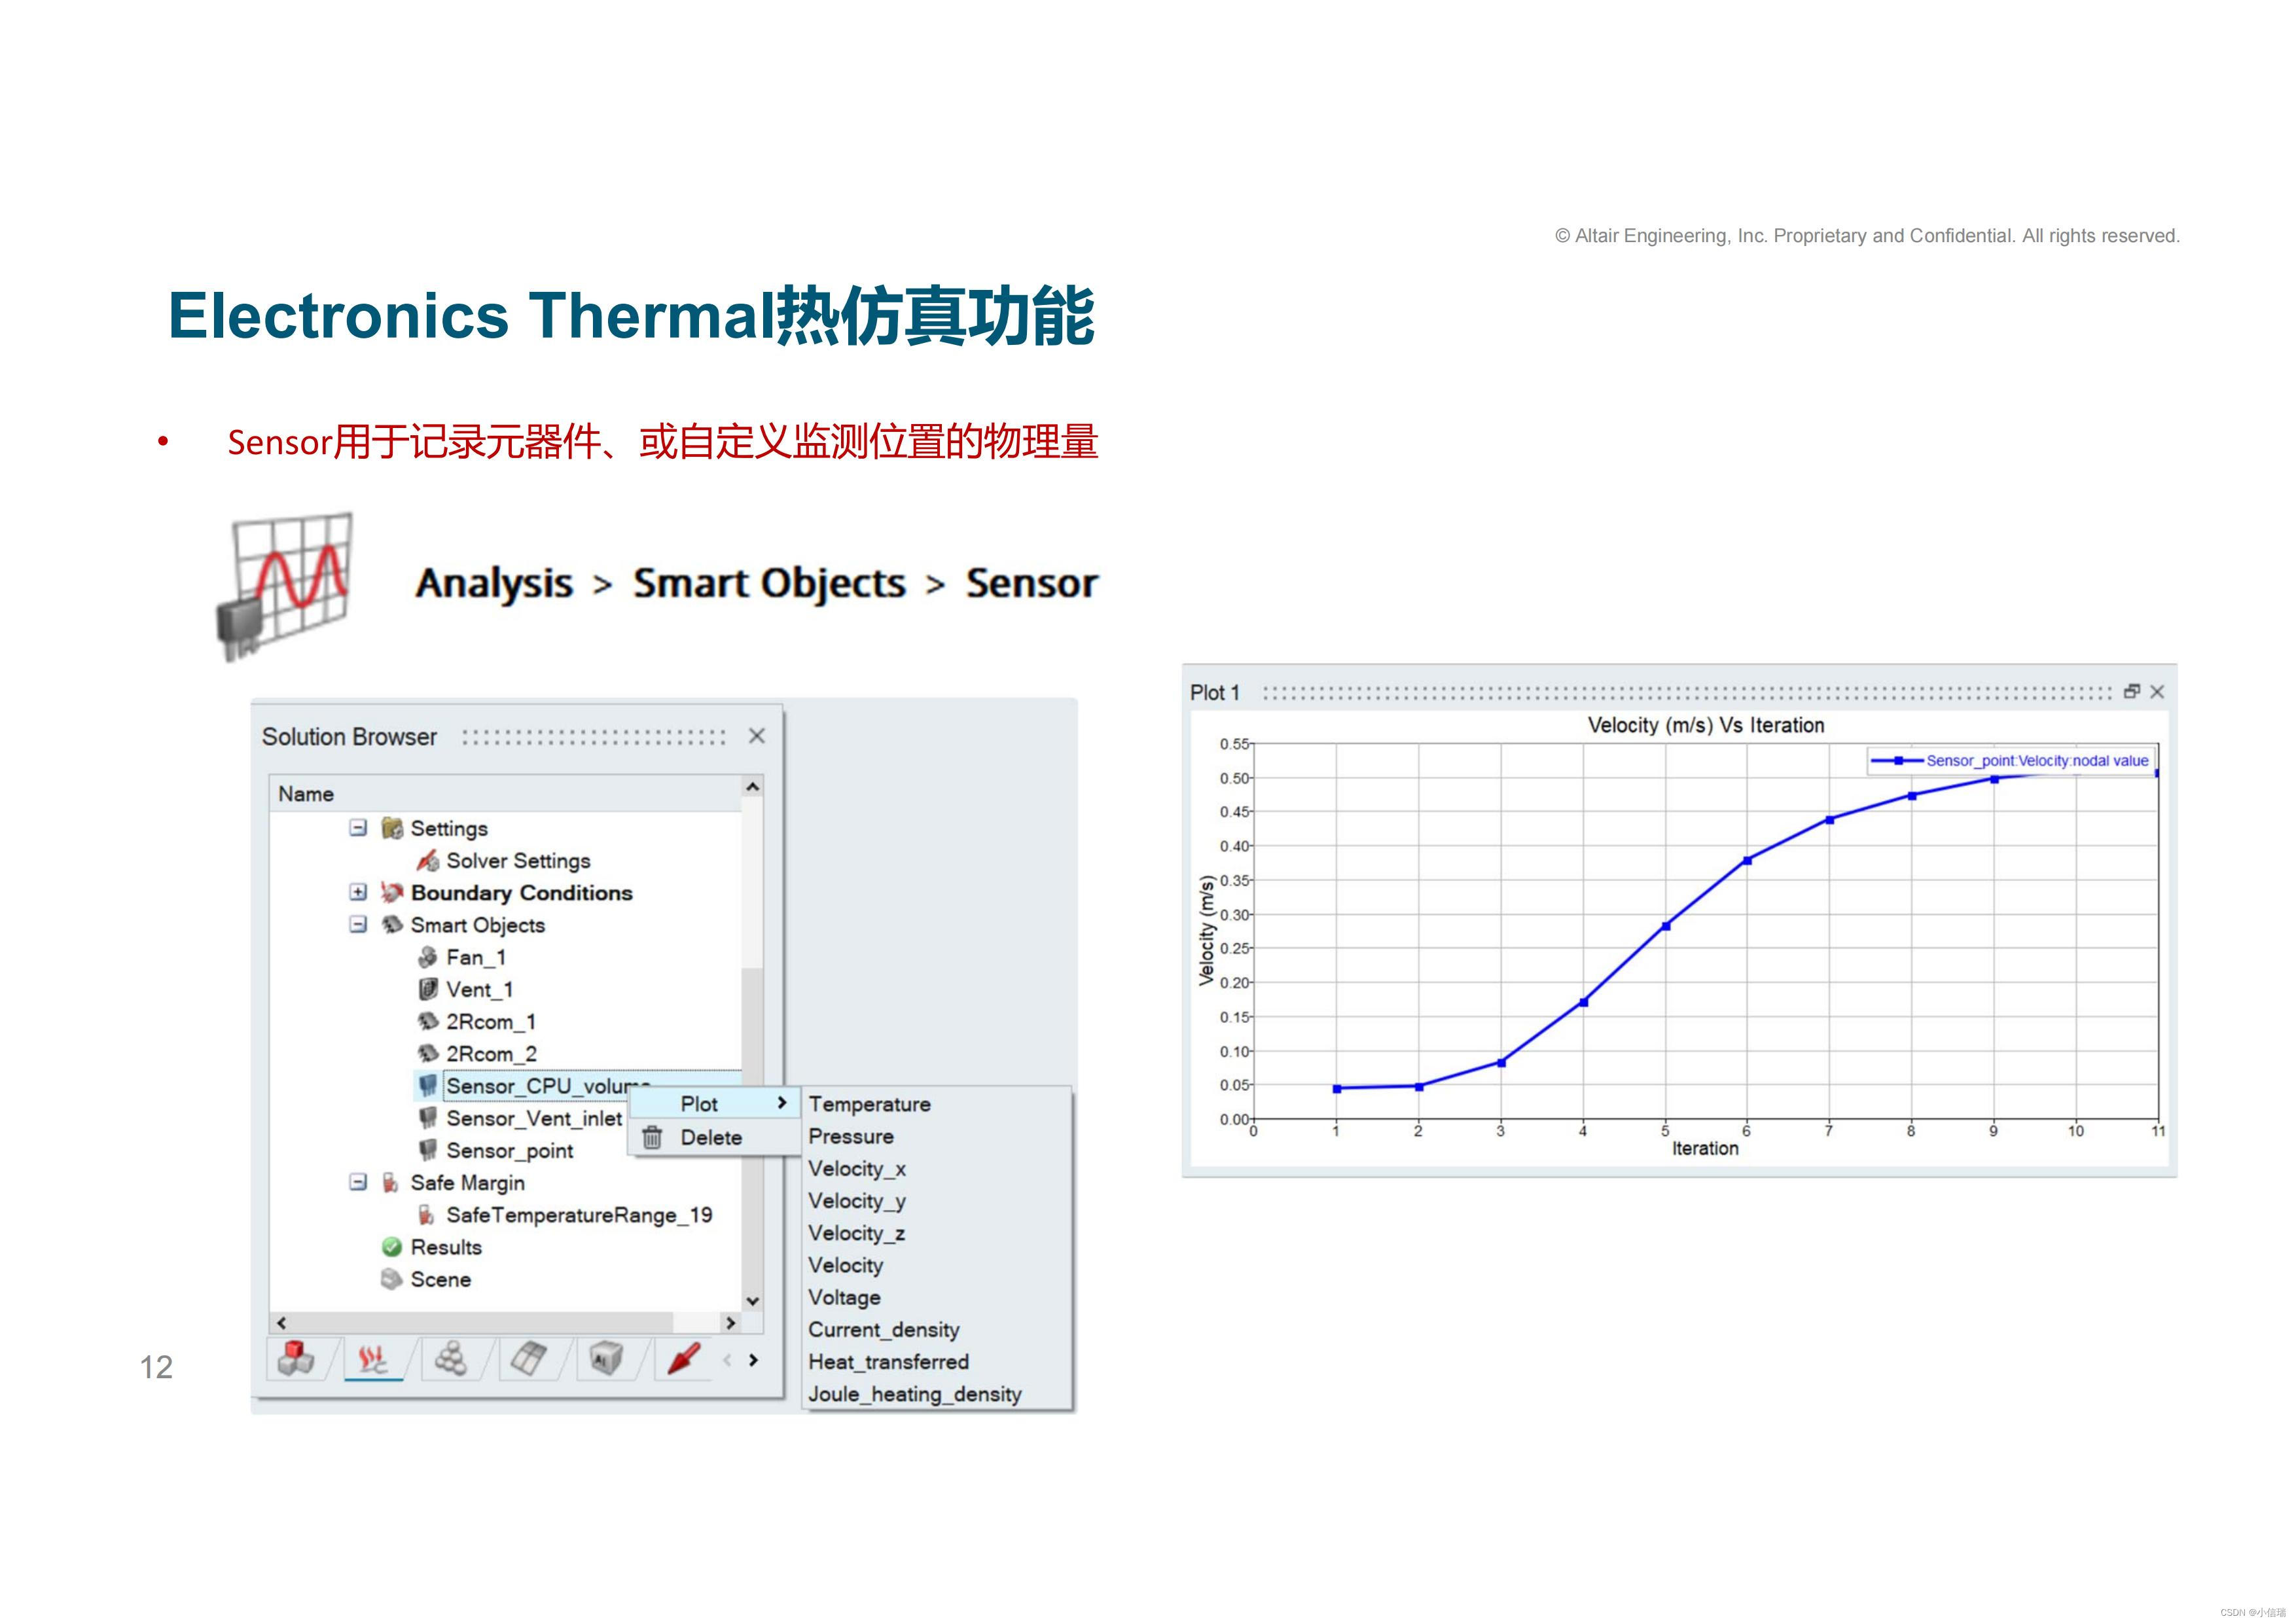
Task: Collapse the Settings tree node
Action: point(358,828)
